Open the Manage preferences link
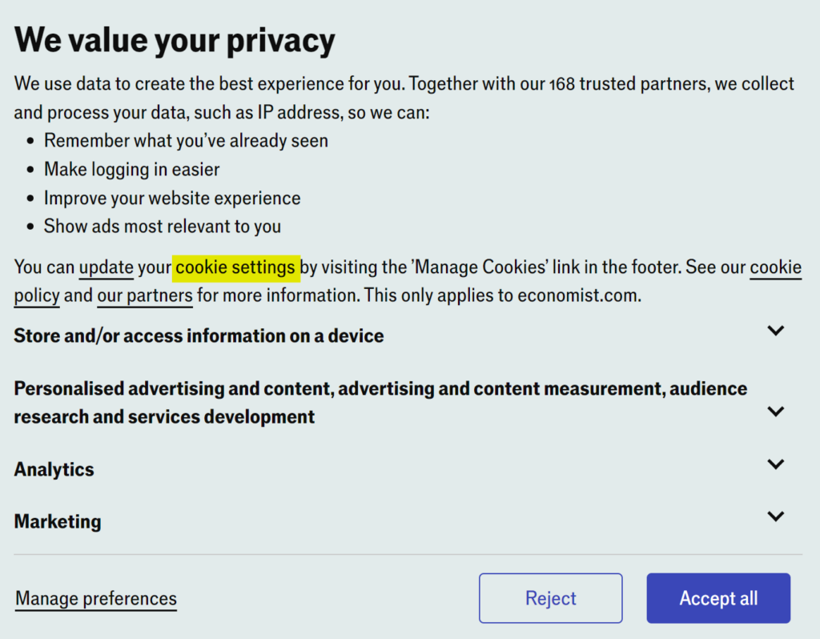820x639 pixels. (96, 599)
